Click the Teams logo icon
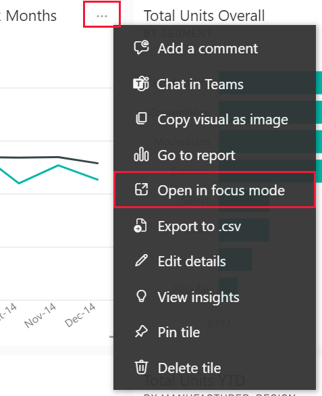Screen dimensions: 322x396 [141, 84]
